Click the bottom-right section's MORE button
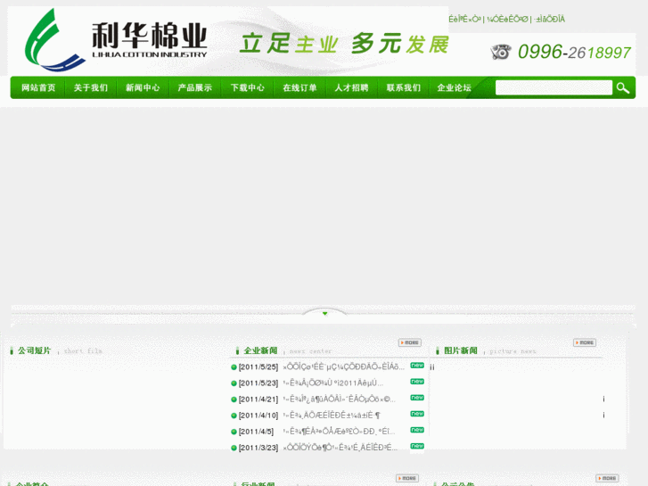Screen dimensions: 648x486 click(607, 478)
